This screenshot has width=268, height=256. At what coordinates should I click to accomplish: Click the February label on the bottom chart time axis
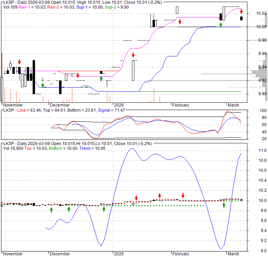pyautogui.click(x=181, y=254)
